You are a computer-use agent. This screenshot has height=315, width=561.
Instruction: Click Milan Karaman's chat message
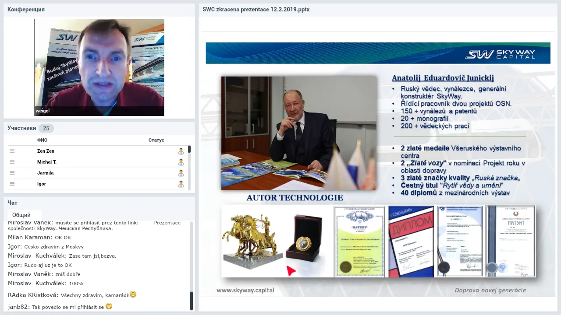click(39, 238)
